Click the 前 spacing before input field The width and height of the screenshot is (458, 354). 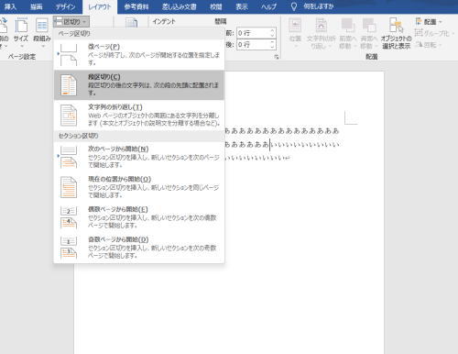point(256,33)
